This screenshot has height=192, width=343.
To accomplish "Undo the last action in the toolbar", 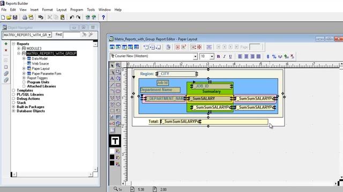I will click(x=72, y=18).
